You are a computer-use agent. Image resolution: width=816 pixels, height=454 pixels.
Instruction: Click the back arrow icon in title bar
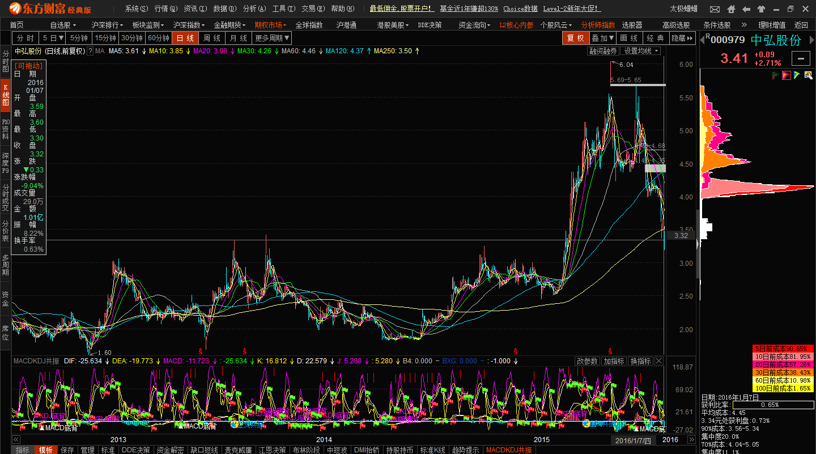(745, 10)
